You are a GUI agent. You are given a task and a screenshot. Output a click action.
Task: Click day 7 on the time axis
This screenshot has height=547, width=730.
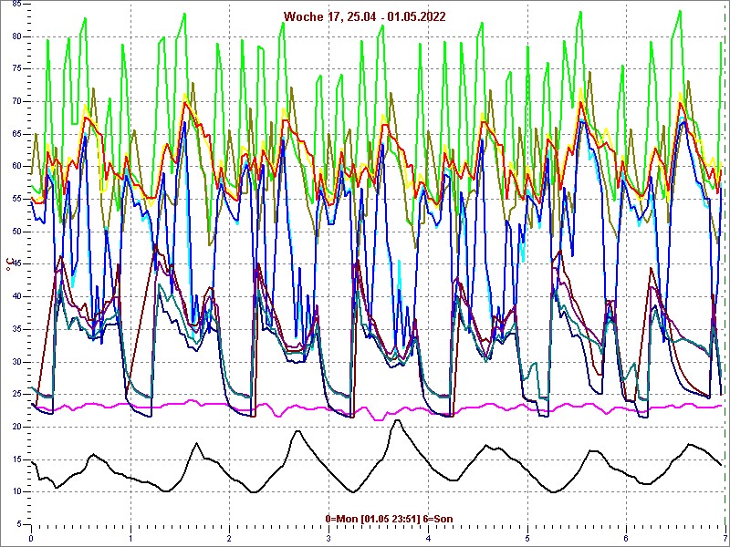tap(725, 540)
